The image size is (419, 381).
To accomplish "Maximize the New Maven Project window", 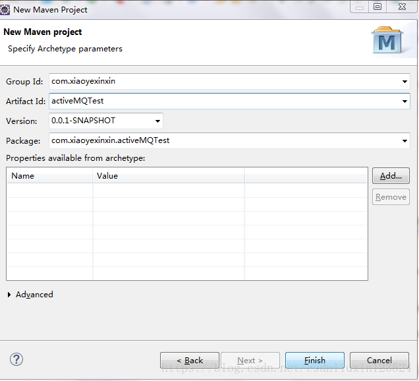I will click(x=377, y=7).
